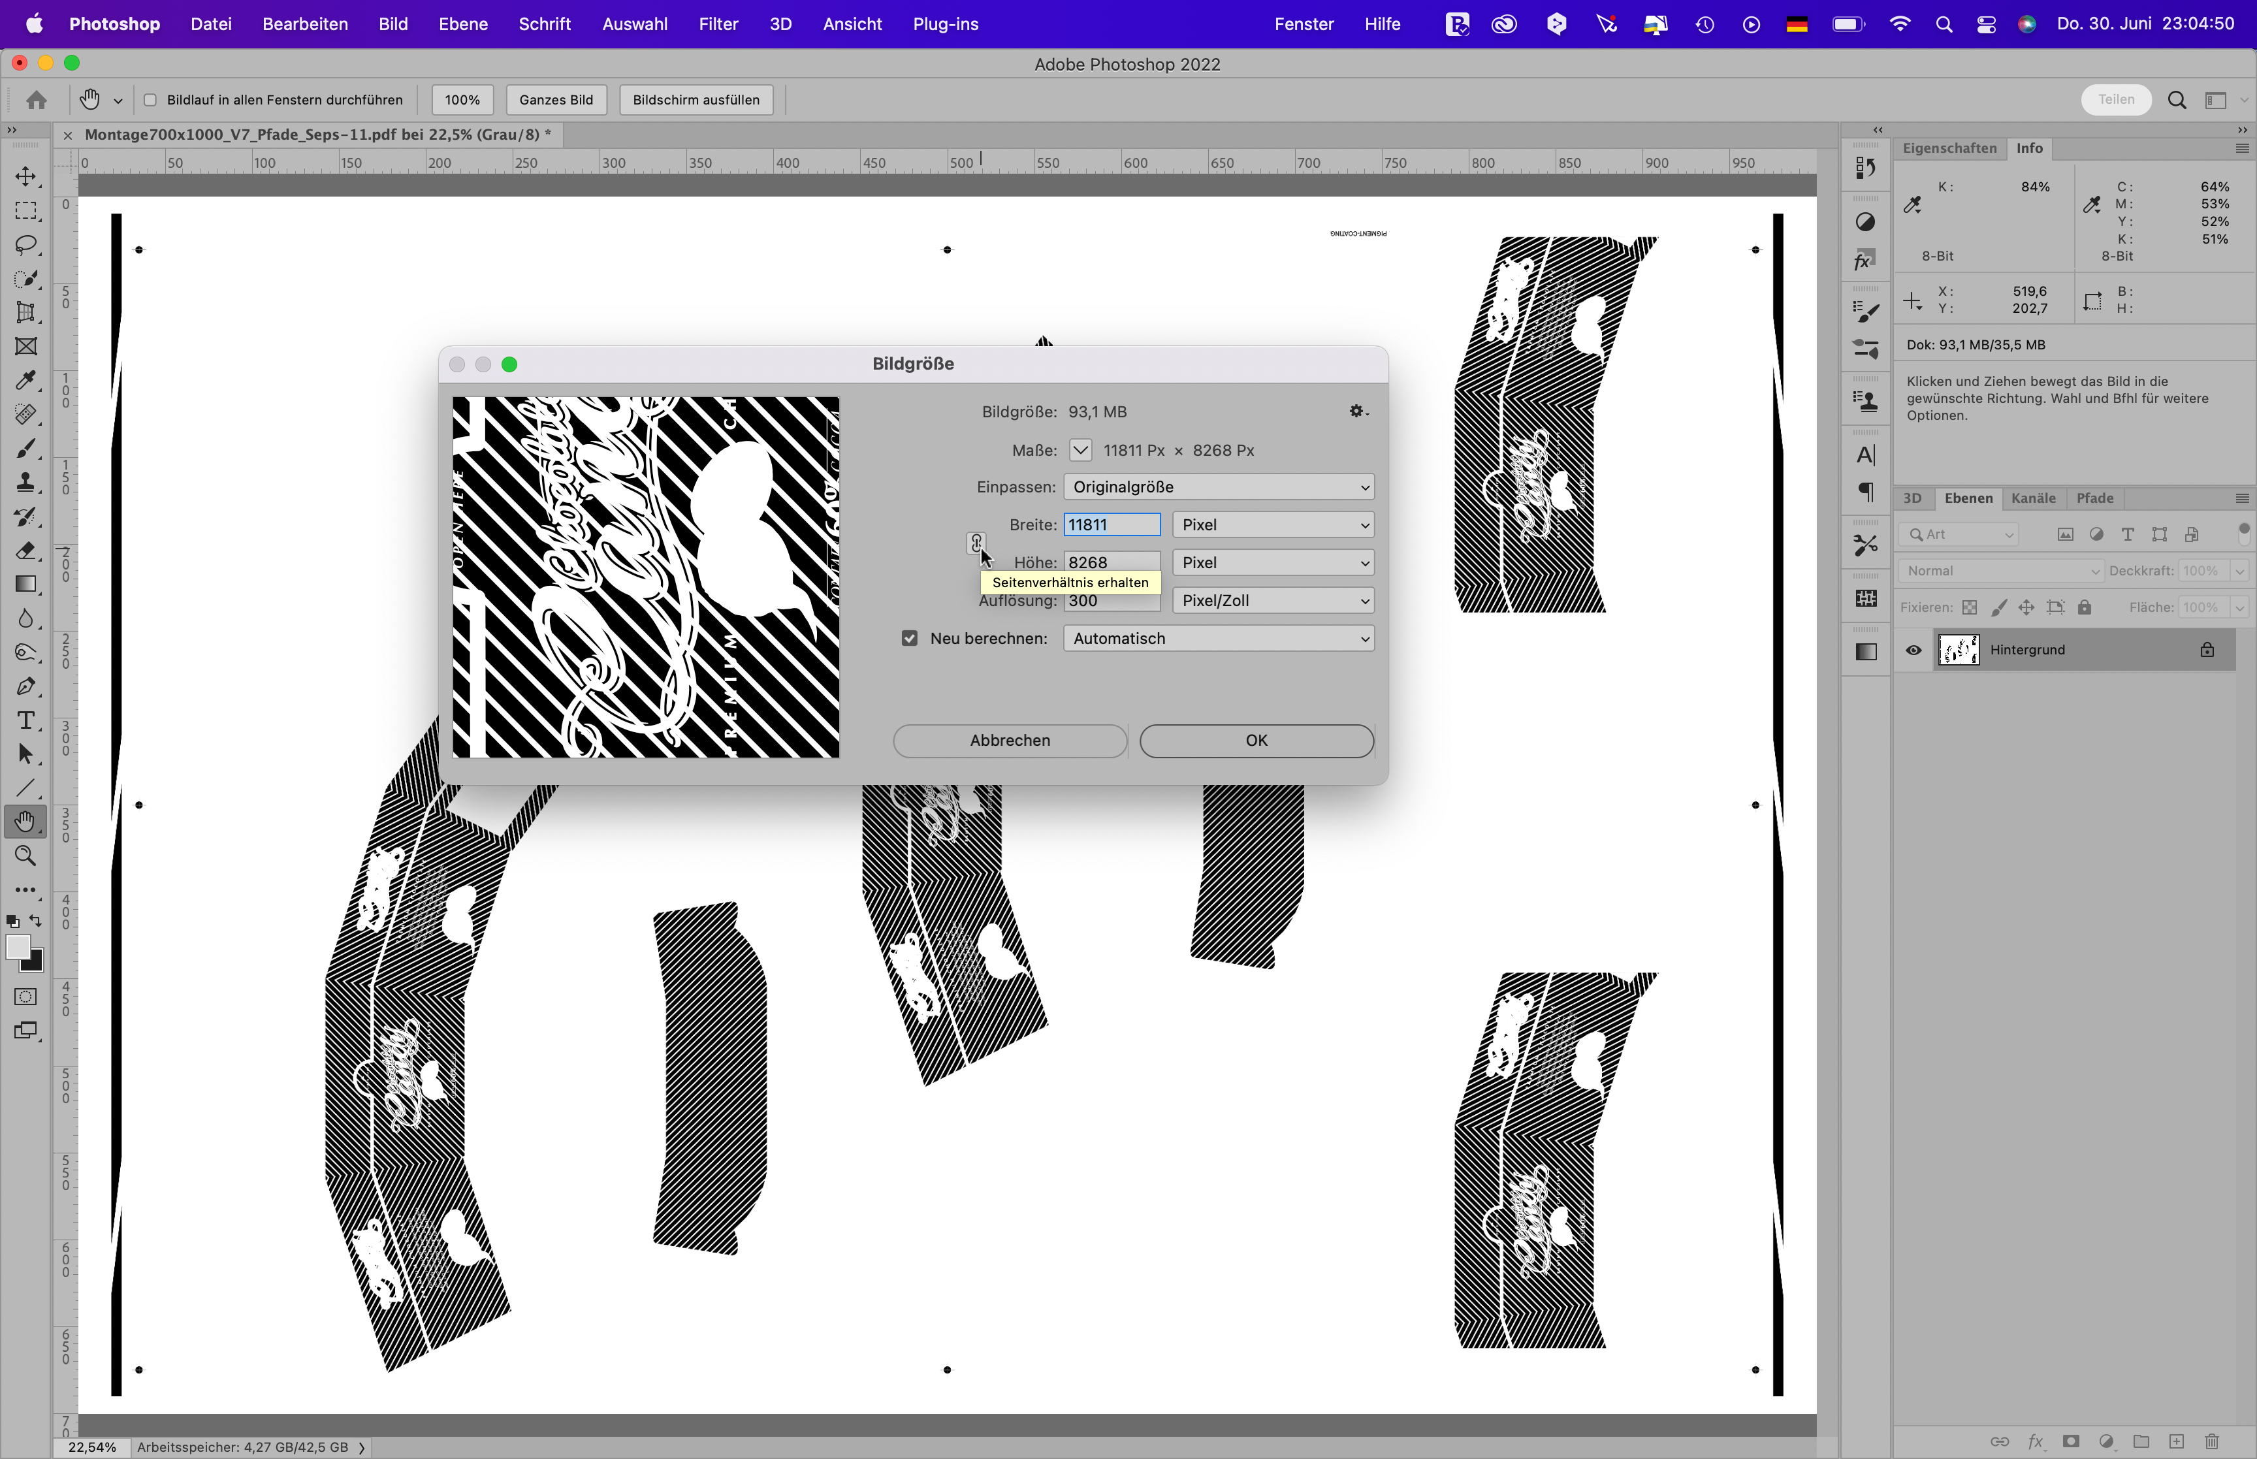
Task: Switch to the Kanäle tab
Action: (x=2032, y=498)
